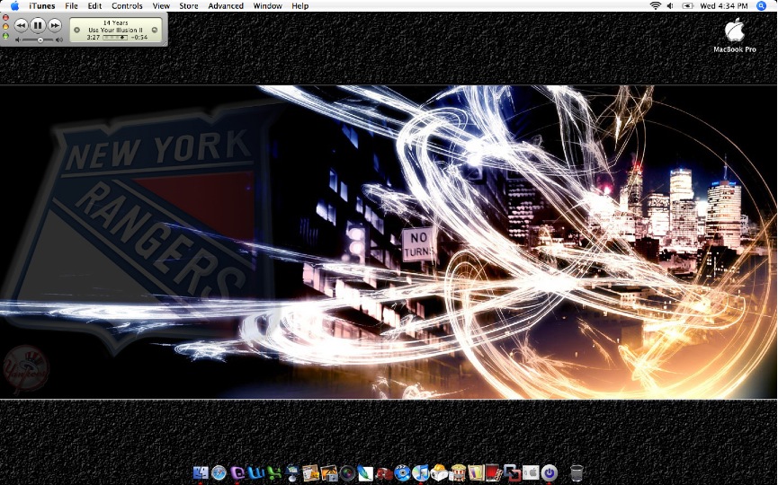Launch iDVD from the Dock

click(402, 472)
